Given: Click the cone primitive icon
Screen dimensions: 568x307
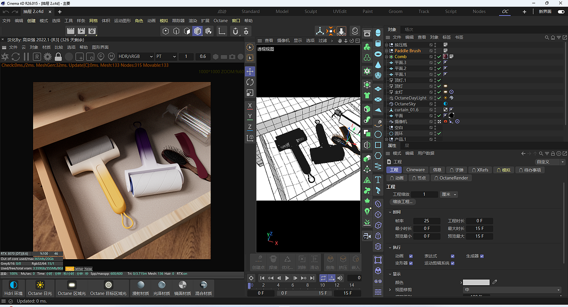Looking at the screenshot, I should click(378, 65).
